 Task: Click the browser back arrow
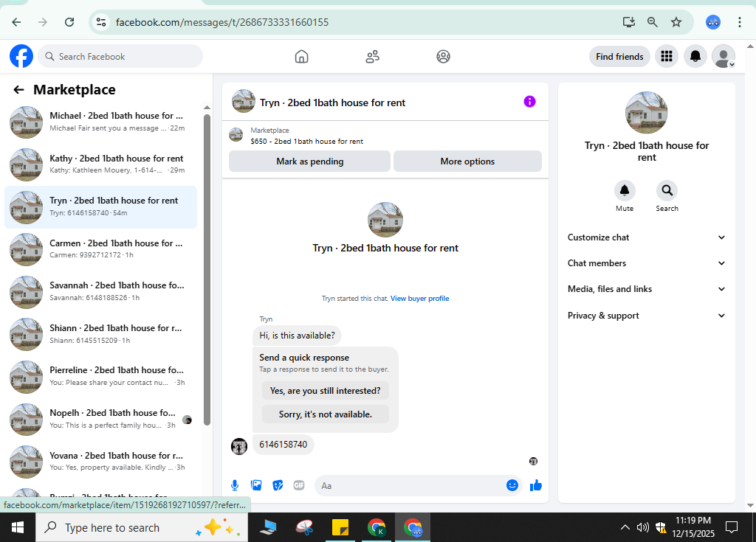[16, 22]
